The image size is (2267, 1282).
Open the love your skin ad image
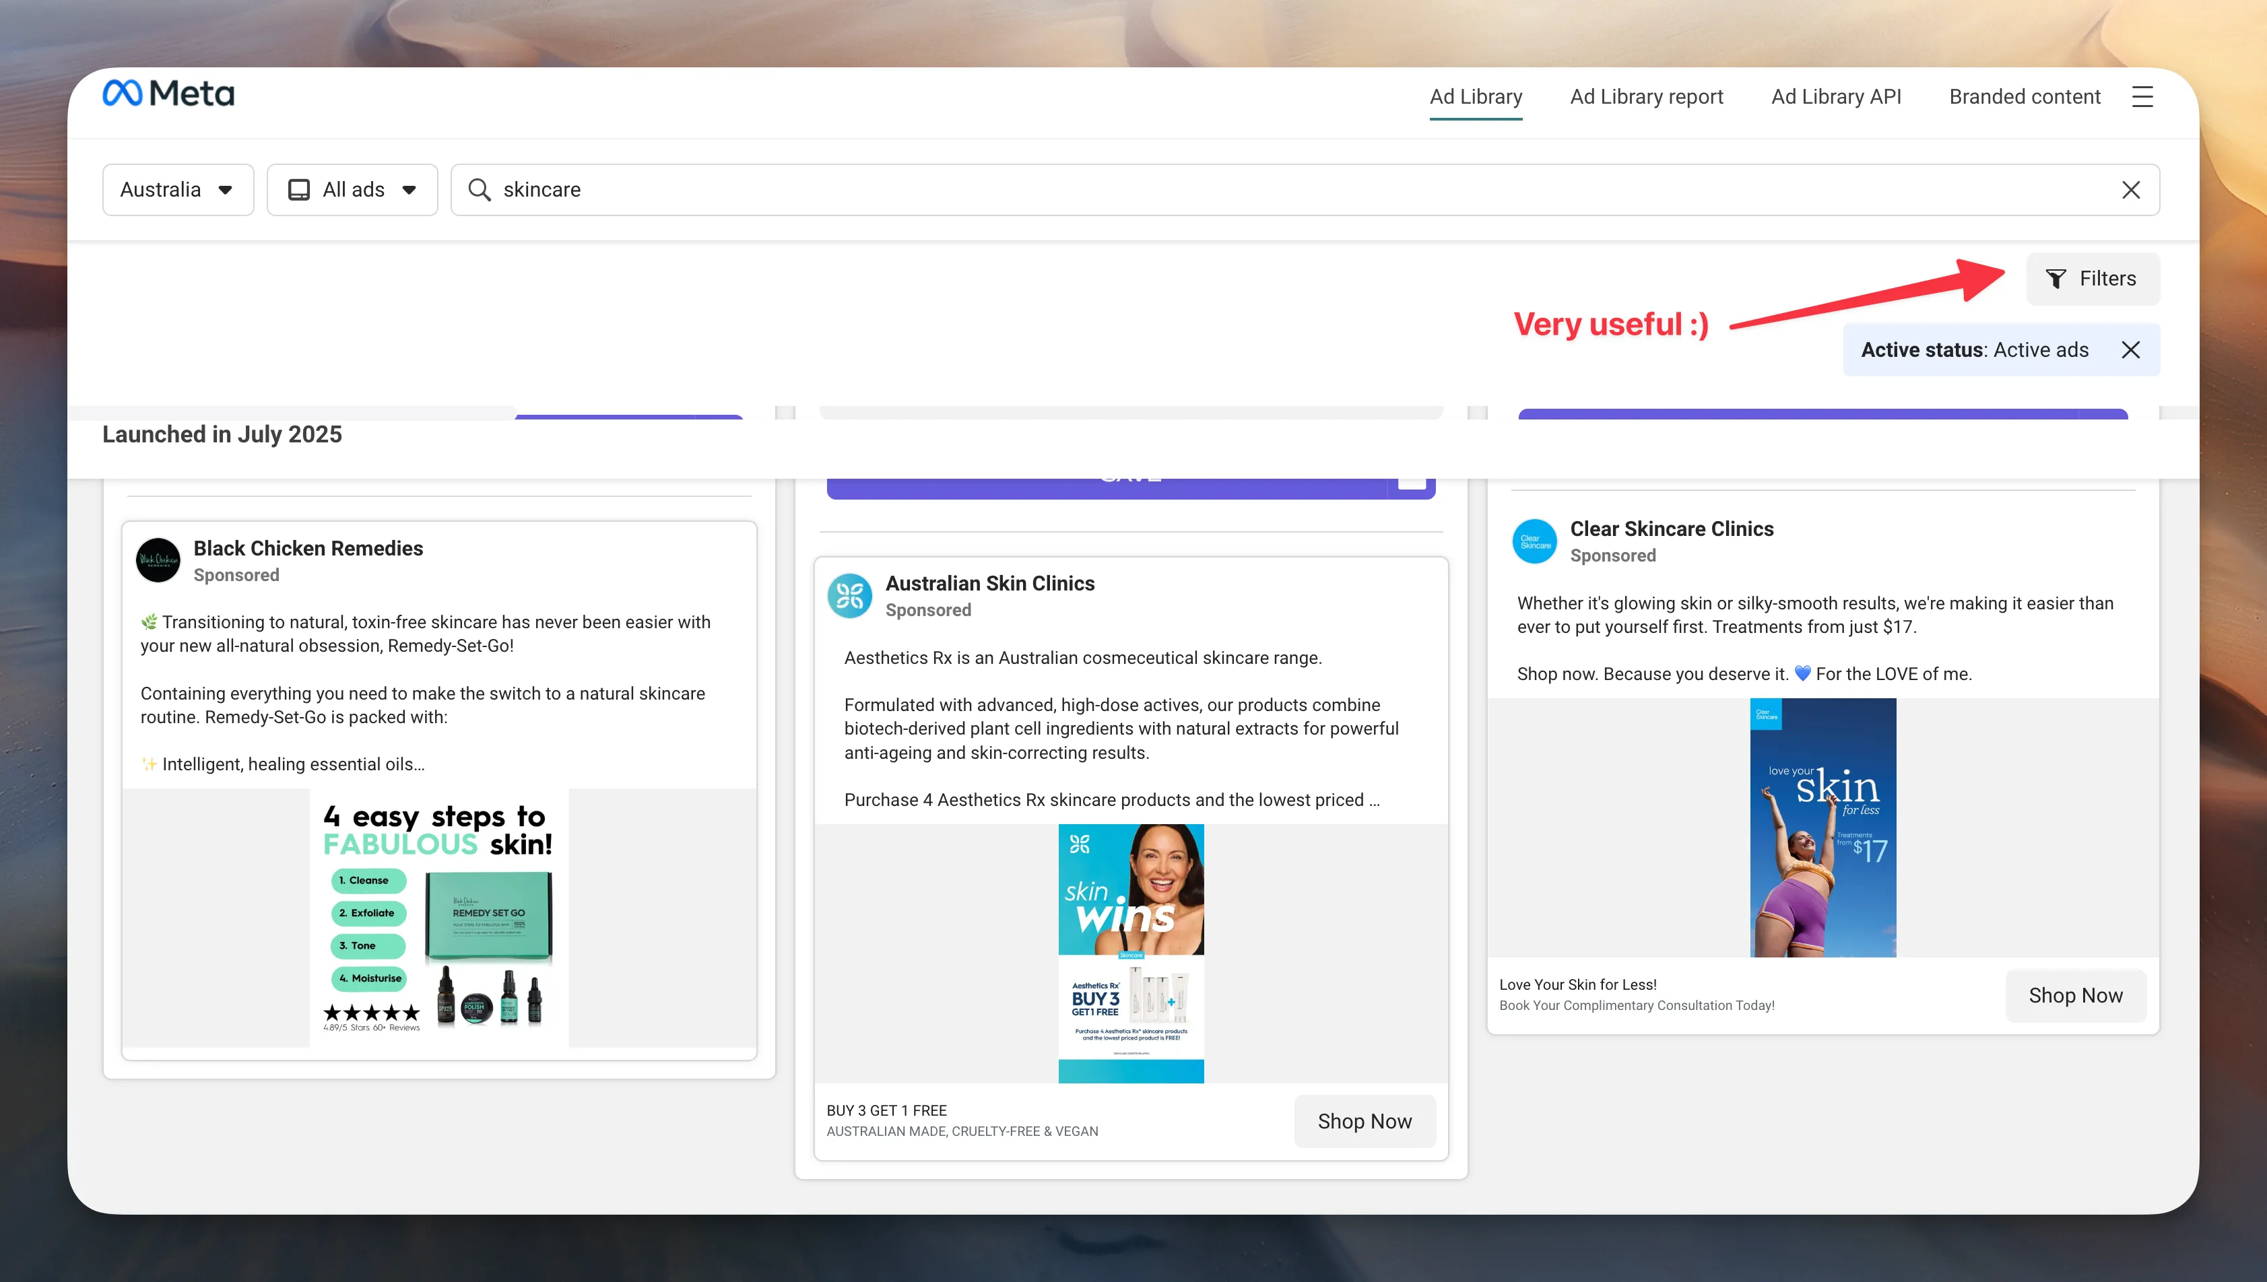click(1822, 828)
